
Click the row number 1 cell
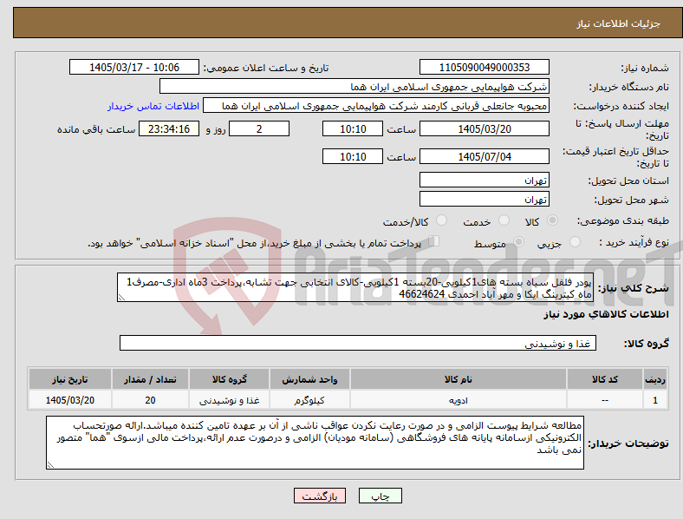pyautogui.click(x=655, y=400)
